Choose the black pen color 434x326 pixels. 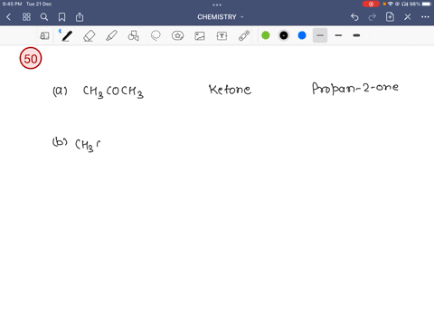(284, 35)
